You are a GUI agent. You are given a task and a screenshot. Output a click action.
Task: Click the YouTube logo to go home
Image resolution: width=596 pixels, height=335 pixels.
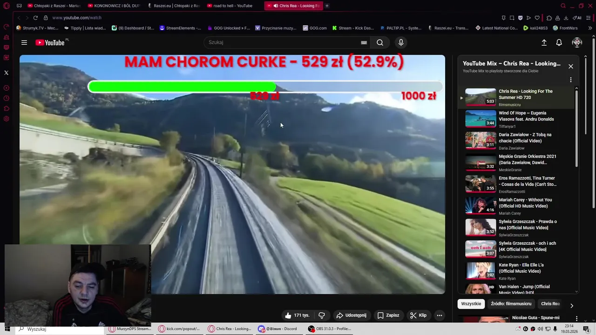(50, 42)
